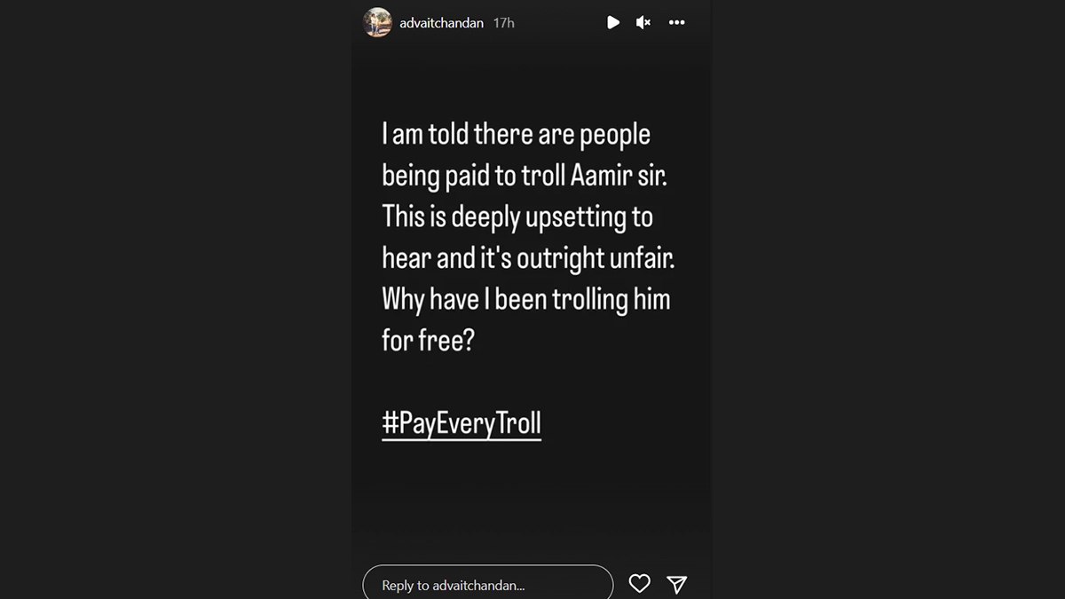Click the 17h story timestamp
This screenshot has height=599, width=1065.
(x=504, y=23)
